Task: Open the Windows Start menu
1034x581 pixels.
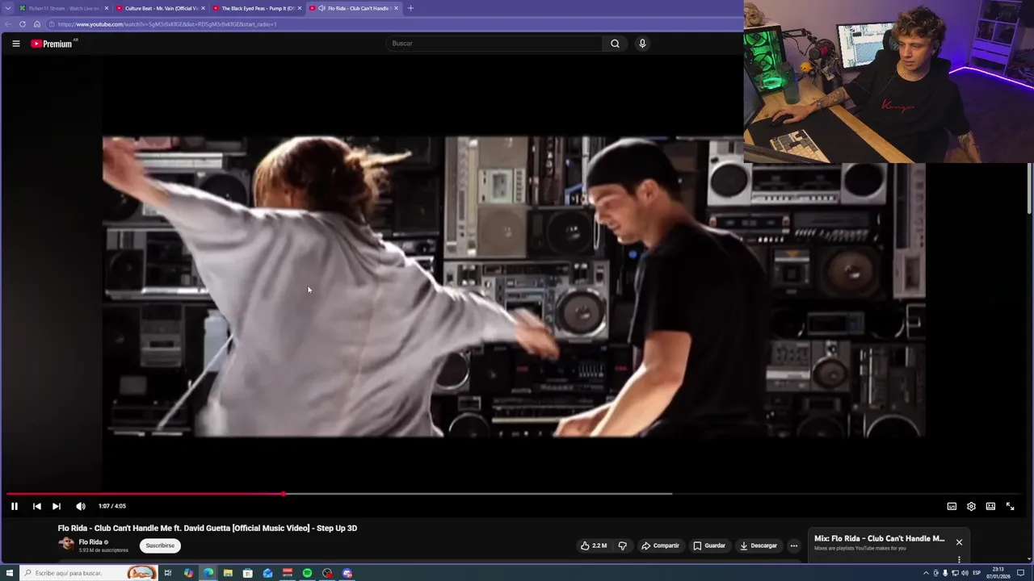Action: coord(10,573)
